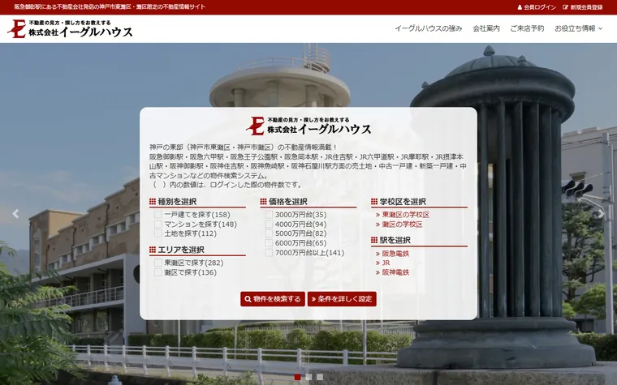The image size is (617, 385).
Task: Click the member login person icon
Action: coord(520,7)
